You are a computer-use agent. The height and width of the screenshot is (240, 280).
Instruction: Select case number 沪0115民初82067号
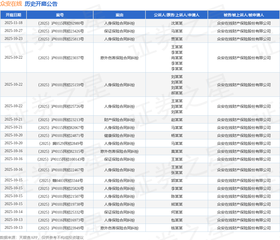click(x=68, y=128)
